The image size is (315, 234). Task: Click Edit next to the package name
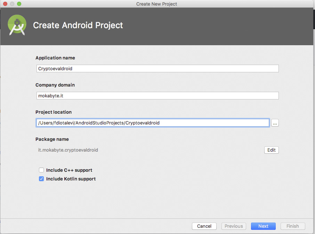tap(272, 150)
